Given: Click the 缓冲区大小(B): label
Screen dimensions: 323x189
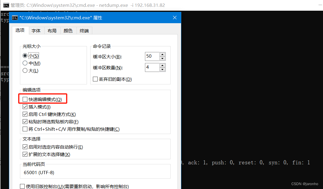Looking at the screenshot, I should pyautogui.click(x=107, y=57).
